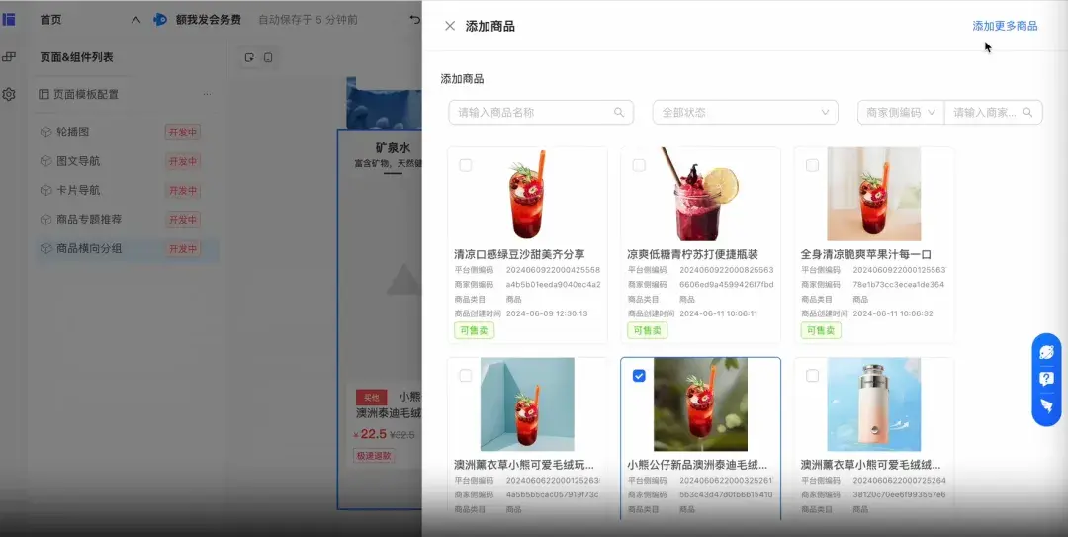Viewport: 1068px width, 537px height.
Task: Select 轮播图 in the component list
Action: pos(128,133)
